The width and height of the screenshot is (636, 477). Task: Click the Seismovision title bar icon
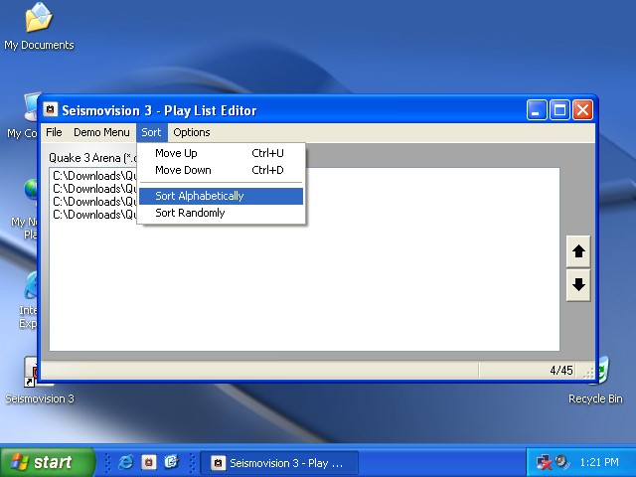(x=51, y=110)
